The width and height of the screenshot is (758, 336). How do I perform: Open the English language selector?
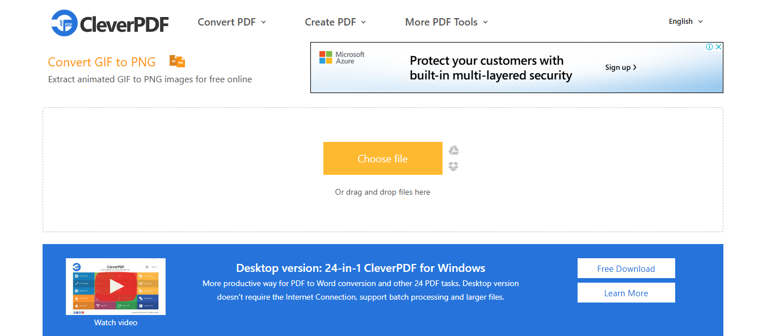point(686,22)
